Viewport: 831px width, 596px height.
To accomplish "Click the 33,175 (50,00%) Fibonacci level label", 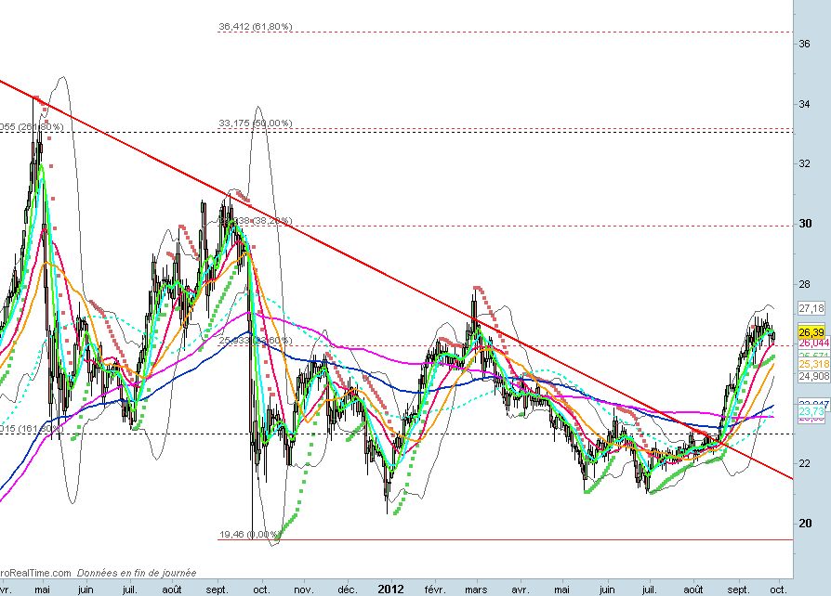I will 256,123.
